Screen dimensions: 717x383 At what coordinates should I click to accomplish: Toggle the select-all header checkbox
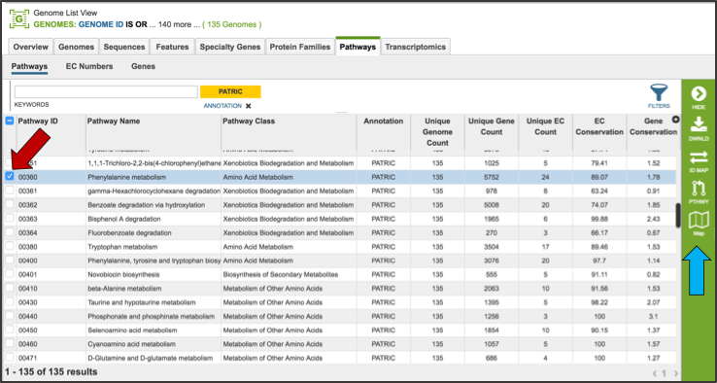(9, 122)
